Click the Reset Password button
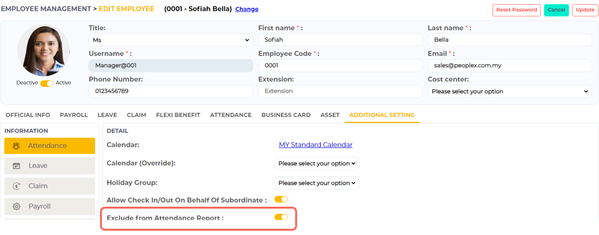Image resolution: width=599 pixels, height=235 pixels. click(516, 10)
